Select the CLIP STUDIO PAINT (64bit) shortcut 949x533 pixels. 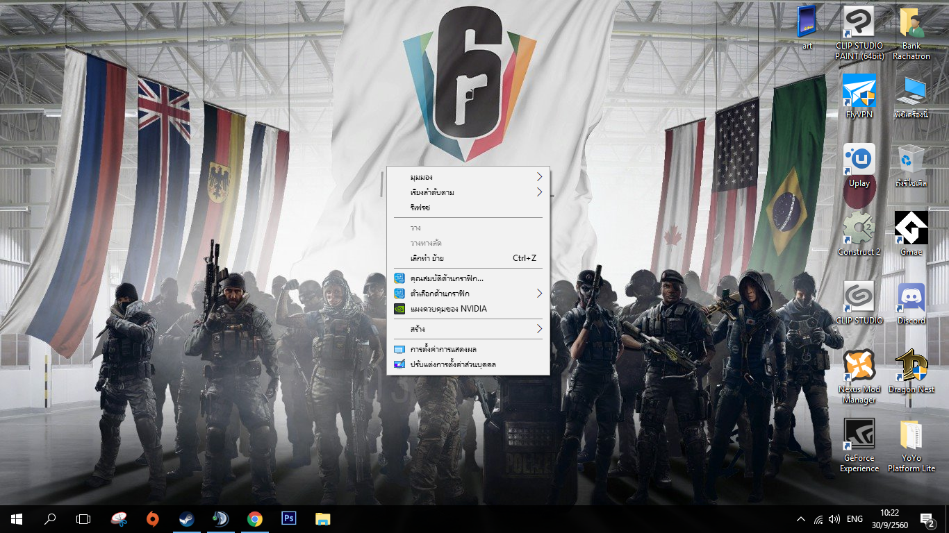coord(859,33)
